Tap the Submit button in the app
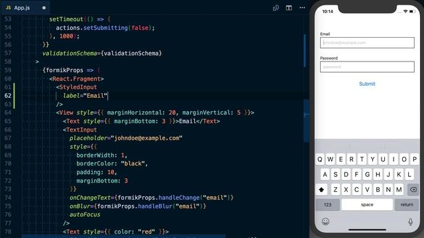Image resolution: width=424 pixels, height=238 pixels. tap(367, 84)
